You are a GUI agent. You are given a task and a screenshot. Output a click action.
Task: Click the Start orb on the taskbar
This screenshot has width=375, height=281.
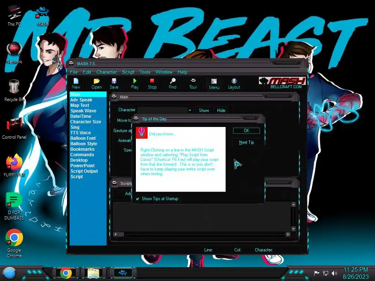[9, 273]
